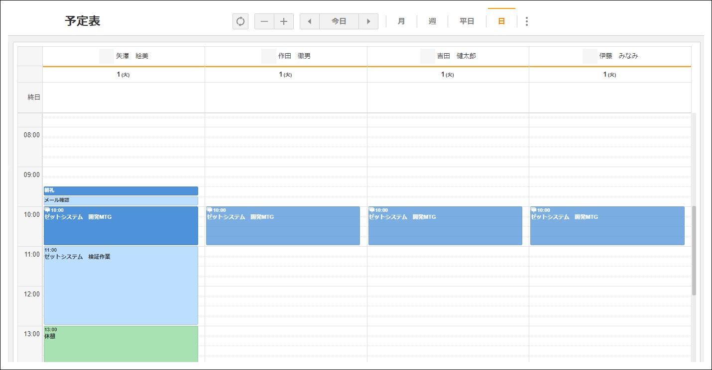Switch to 月 month view

[401, 21]
